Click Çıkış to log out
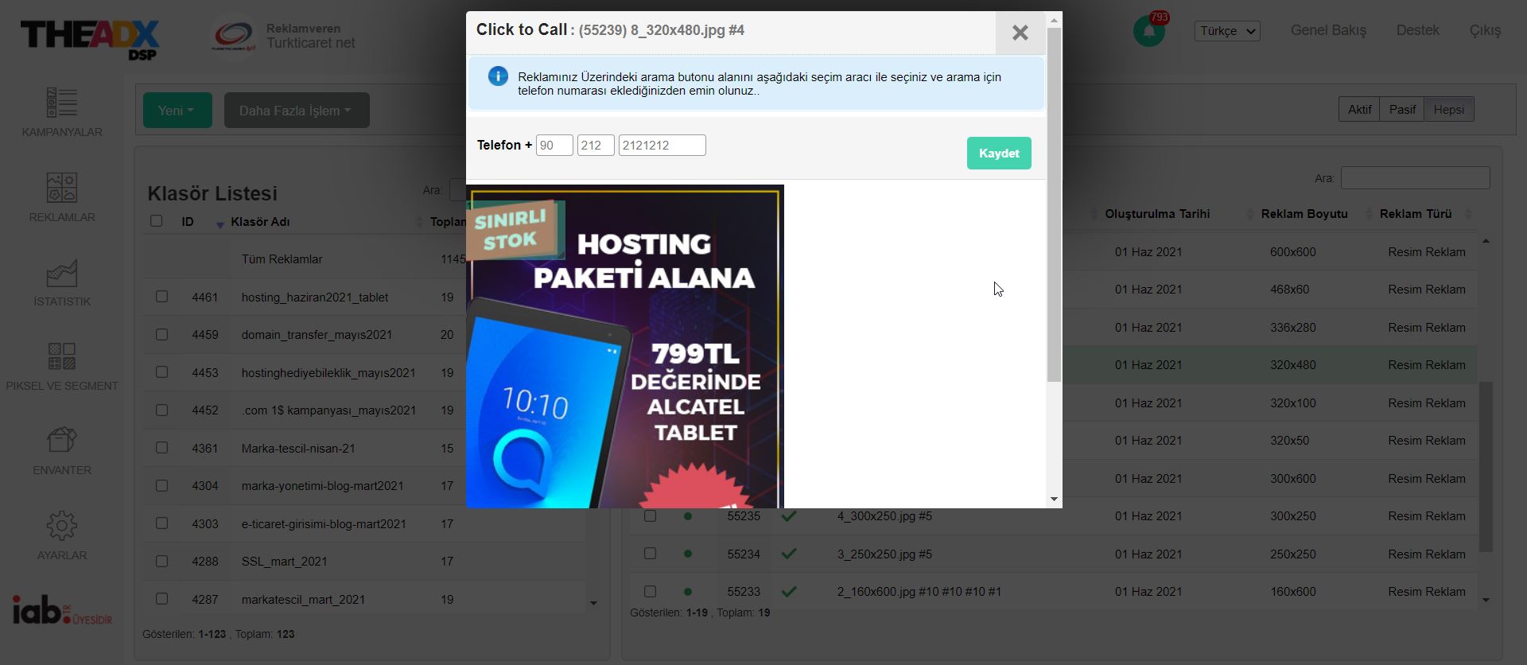The image size is (1527, 665). (x=1485, y=30)
